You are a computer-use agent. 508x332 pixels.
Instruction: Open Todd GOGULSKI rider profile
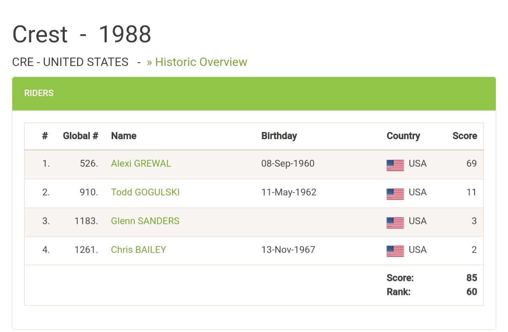(145, 192)
